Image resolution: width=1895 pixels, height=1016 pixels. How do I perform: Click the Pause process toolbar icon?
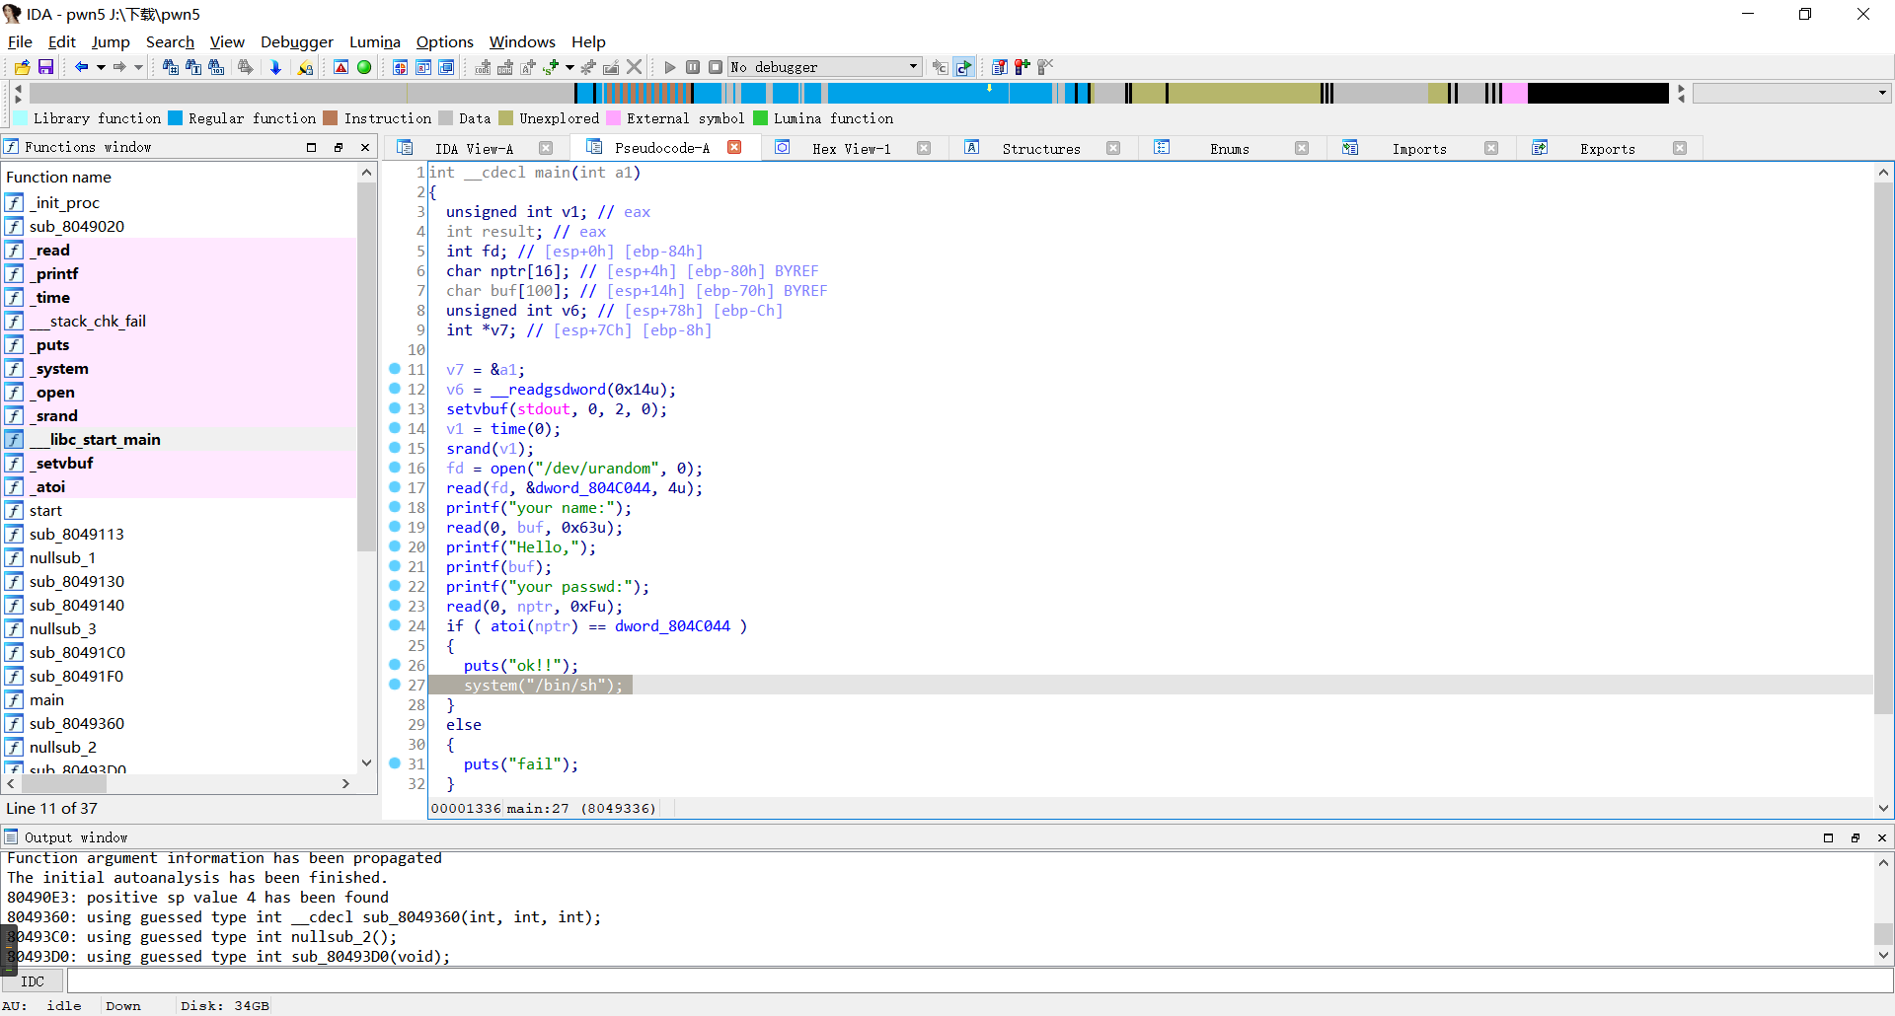point(693,67)
